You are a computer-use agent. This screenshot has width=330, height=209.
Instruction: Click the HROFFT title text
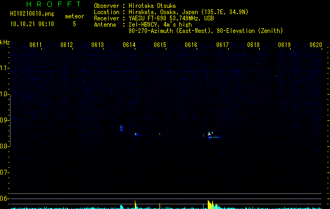54,4
